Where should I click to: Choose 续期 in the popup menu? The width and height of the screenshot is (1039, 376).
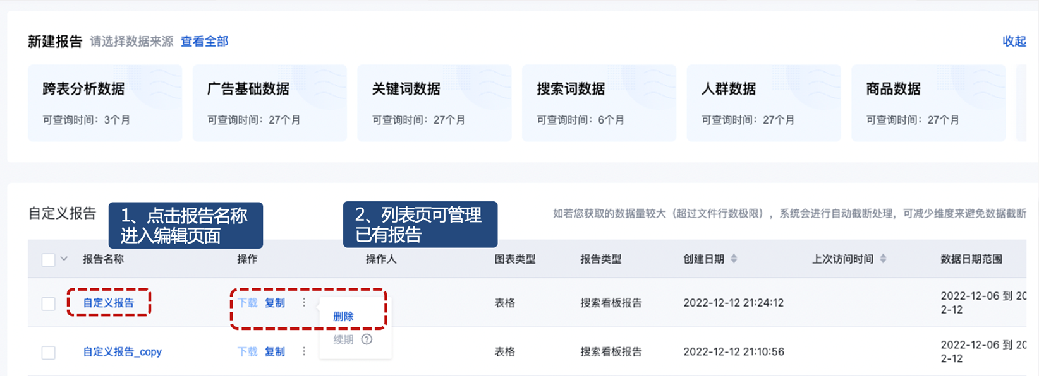click(343, 339)
